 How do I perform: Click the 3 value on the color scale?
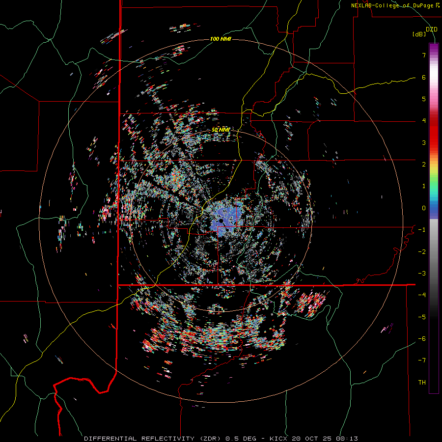click(424, 142)
